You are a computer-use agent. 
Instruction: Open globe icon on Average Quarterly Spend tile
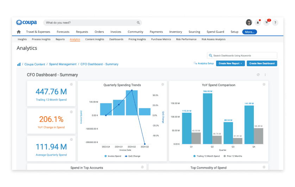tap(71, 139)
